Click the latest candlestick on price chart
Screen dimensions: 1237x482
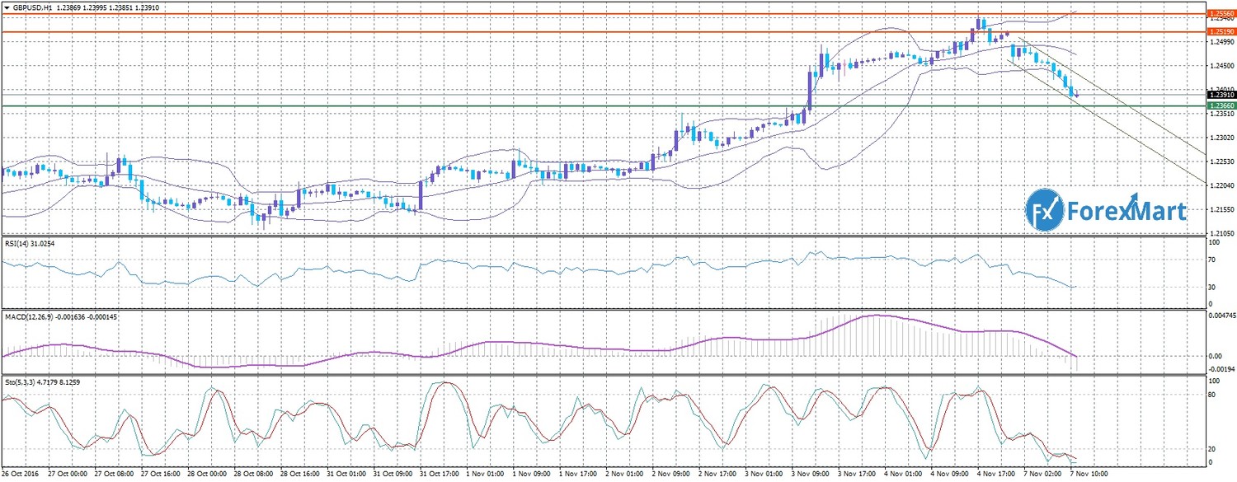(1076, 96)
